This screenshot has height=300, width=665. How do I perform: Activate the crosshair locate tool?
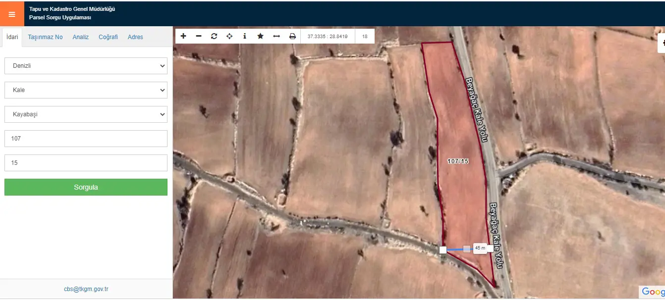click(x=229, y=36)
